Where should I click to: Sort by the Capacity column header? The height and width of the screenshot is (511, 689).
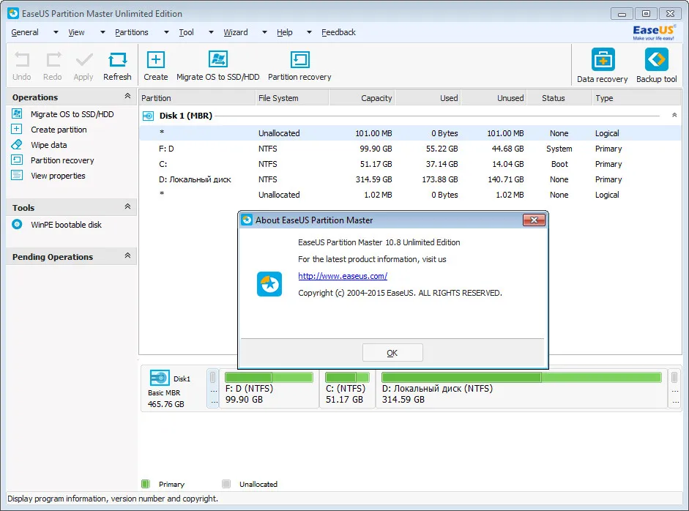tap(361, 98)
